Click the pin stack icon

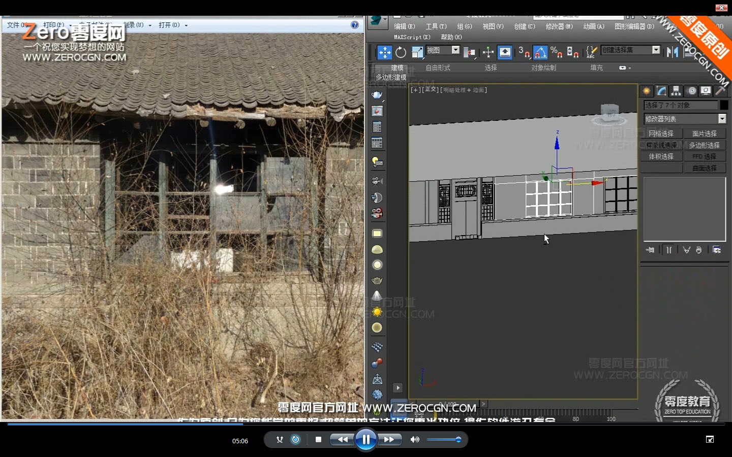pyautogui.click(x=650, y=250)
